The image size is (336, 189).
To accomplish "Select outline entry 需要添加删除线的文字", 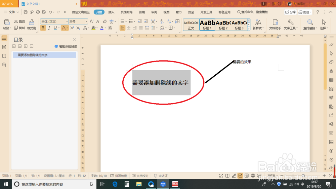I will click(44, 55).
